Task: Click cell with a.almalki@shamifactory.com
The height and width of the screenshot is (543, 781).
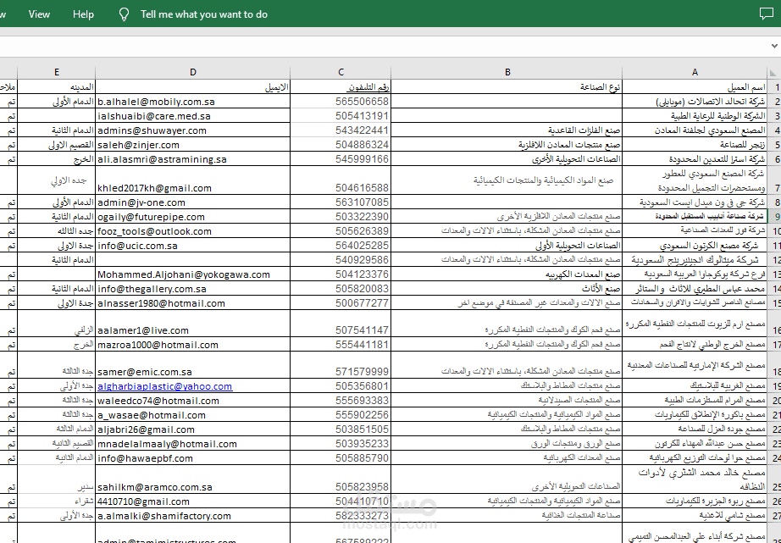Action: point(193,516)
